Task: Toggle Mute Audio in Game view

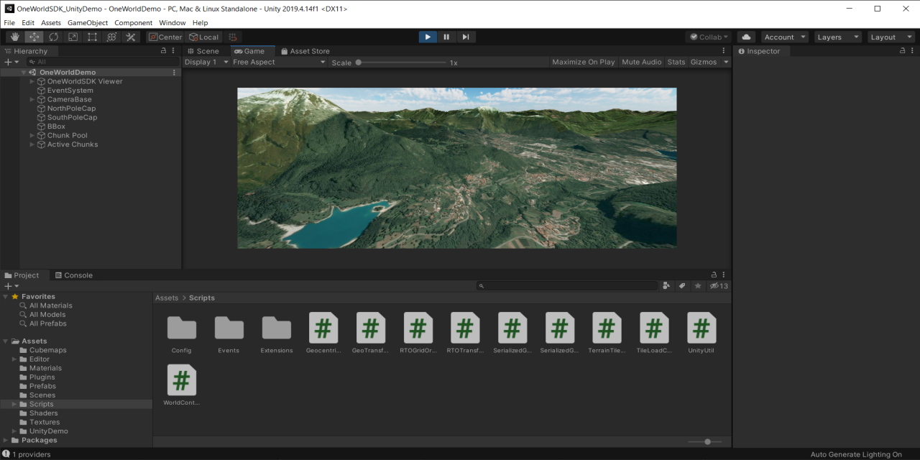Action: pos(641,63)
